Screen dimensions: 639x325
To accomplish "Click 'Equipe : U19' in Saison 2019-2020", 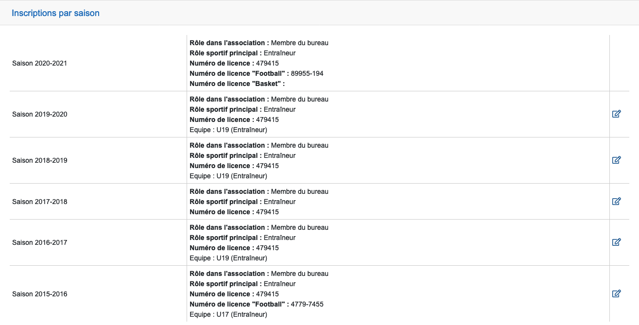I will tap(228, 130).
